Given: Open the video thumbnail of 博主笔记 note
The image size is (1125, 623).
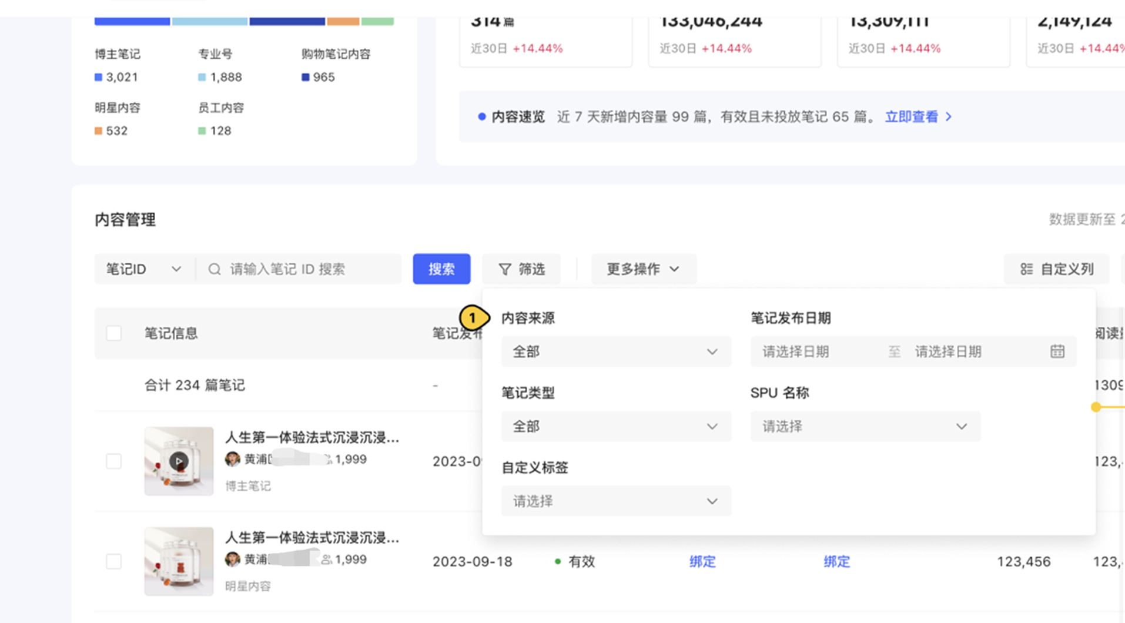Looking at the screenshot, I should click(x=179, y=461).
